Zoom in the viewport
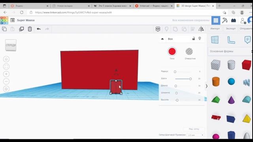 coord(6,74)
